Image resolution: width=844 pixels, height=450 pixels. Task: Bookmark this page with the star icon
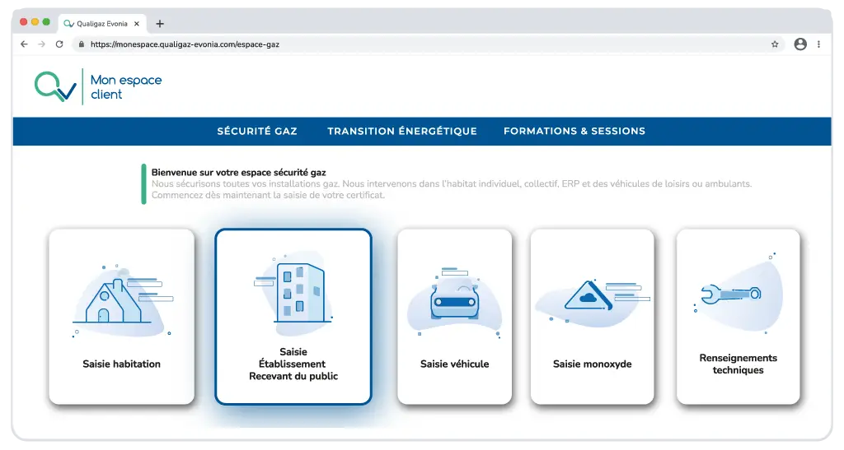[775, 44]
